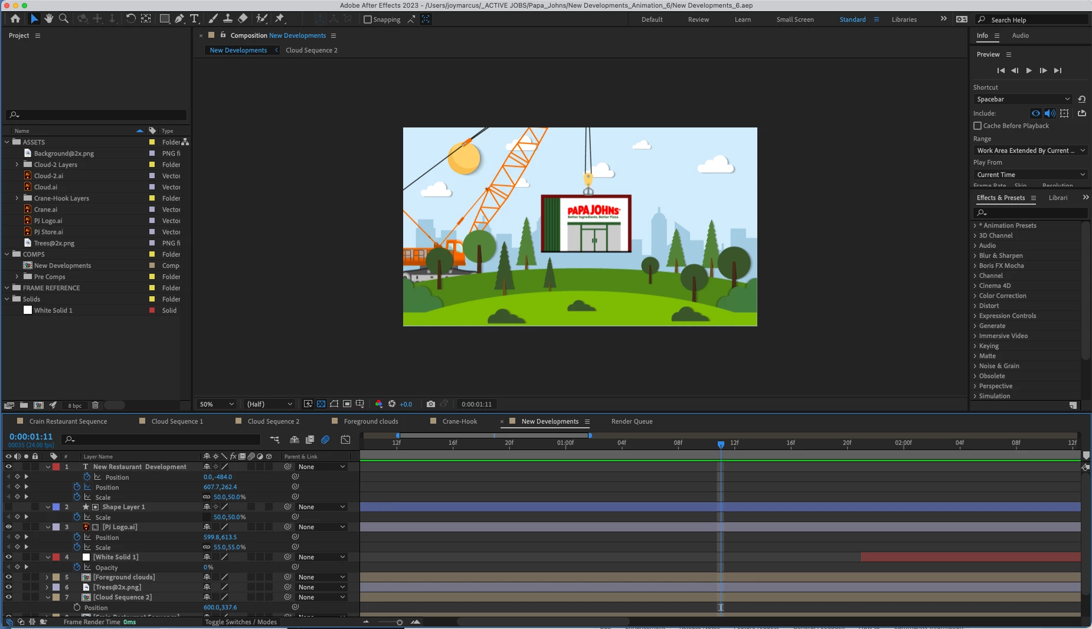Select the Clone Stamp tool

point(227,19)
